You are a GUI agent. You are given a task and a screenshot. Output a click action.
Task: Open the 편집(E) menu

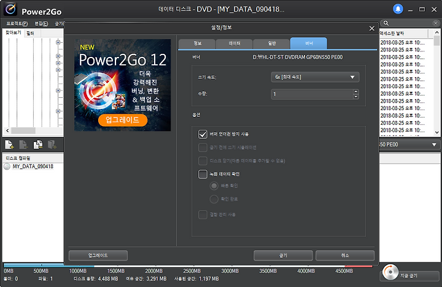41,24
